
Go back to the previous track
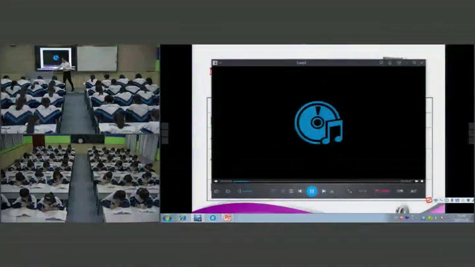click(x=300, y=191)
